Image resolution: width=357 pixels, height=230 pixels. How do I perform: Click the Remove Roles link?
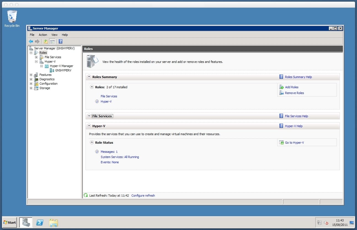coord(294,93)
